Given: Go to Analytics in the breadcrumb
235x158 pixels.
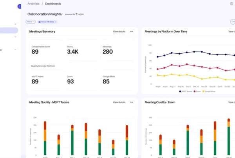Looking at the screenshot, I should point(33,4).
